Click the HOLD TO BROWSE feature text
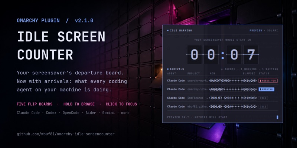 tap(79, 104)
